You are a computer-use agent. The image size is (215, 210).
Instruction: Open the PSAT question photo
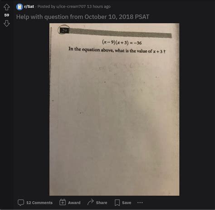tap(114, 109)
